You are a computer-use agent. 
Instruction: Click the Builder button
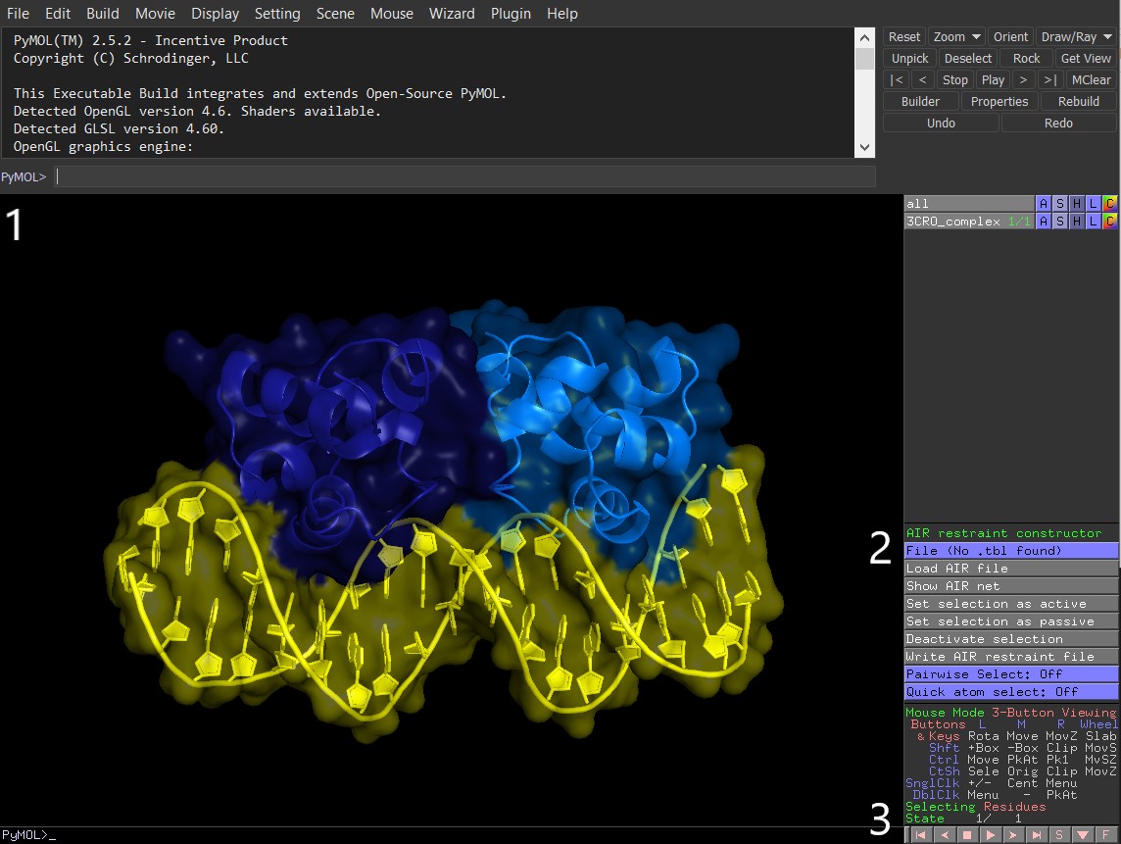point(920,102)
